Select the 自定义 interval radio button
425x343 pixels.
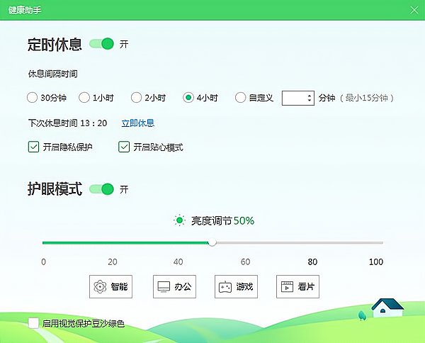coord(240,97)
